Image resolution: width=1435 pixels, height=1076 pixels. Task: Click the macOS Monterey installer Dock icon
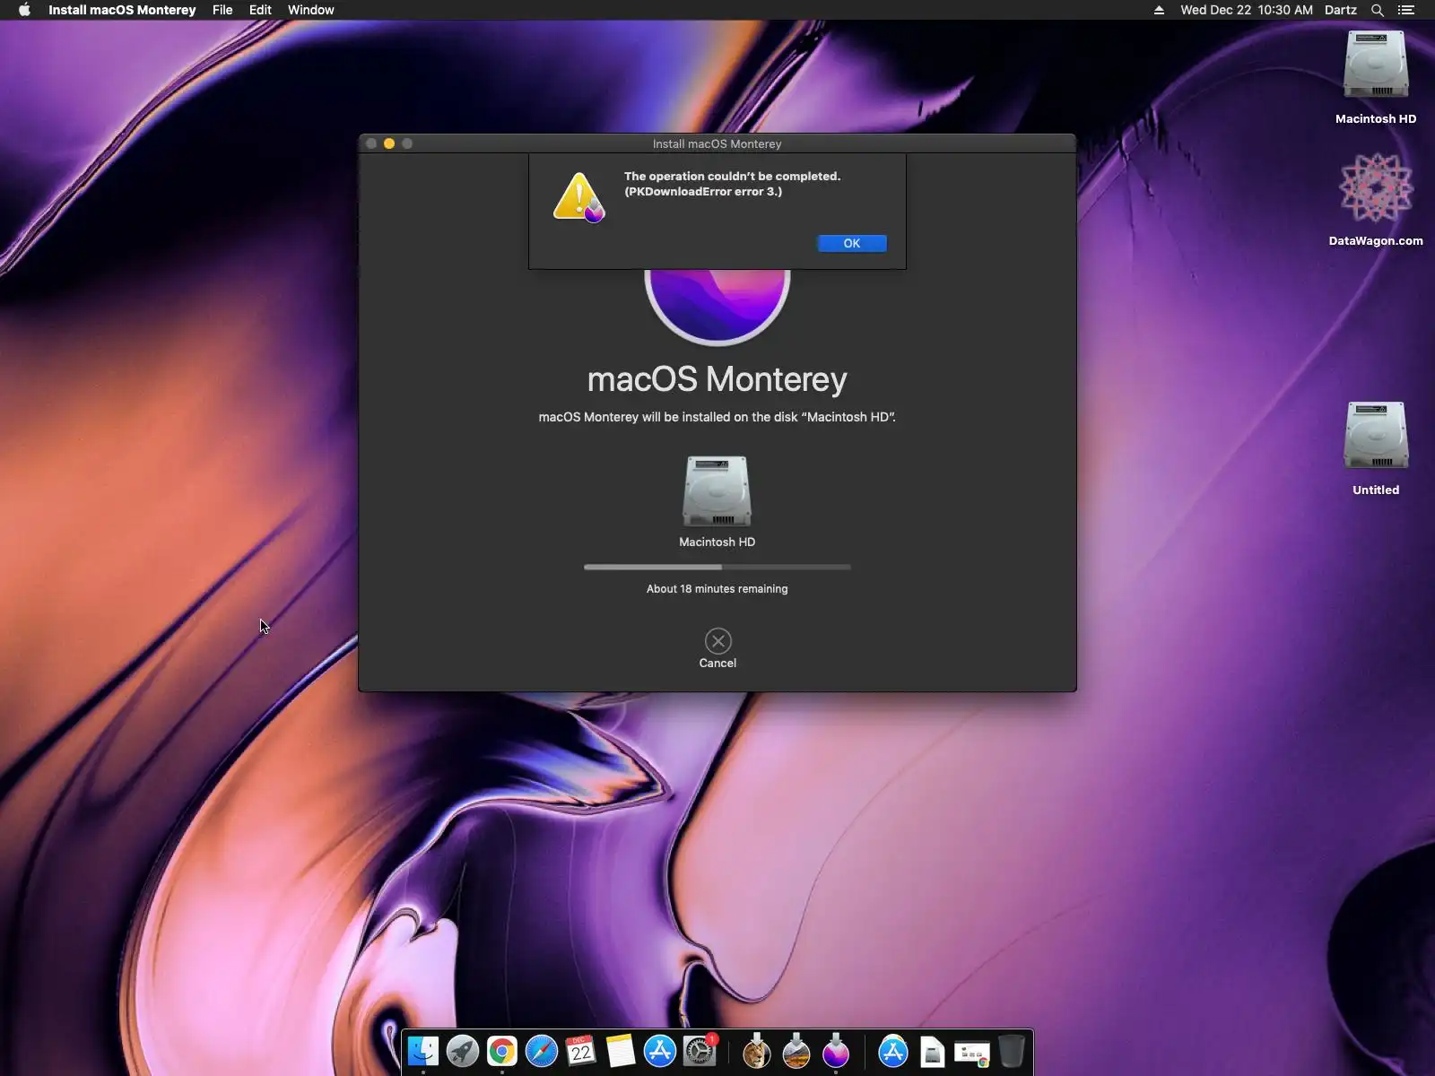coord(836,1051)
